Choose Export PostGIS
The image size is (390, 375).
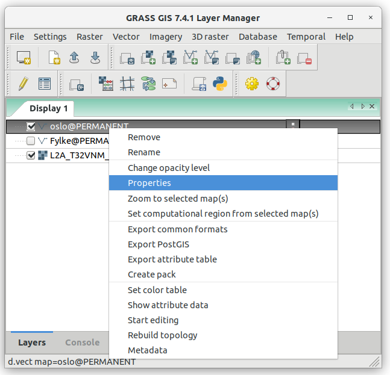click(x=223, y=244)
